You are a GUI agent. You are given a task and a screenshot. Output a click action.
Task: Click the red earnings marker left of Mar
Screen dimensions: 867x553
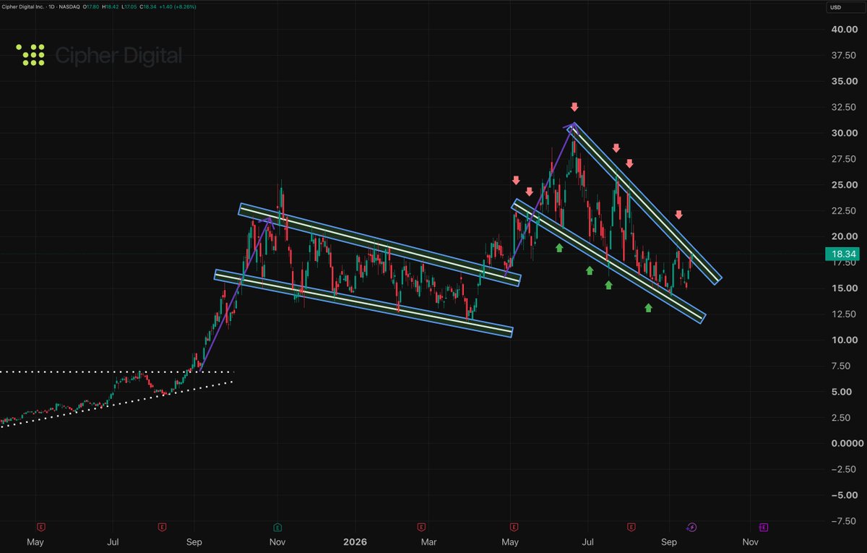point(421,528)
